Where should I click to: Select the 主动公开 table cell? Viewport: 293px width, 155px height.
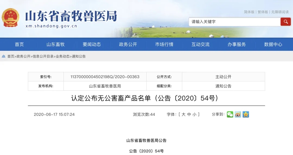click(223, 77)
